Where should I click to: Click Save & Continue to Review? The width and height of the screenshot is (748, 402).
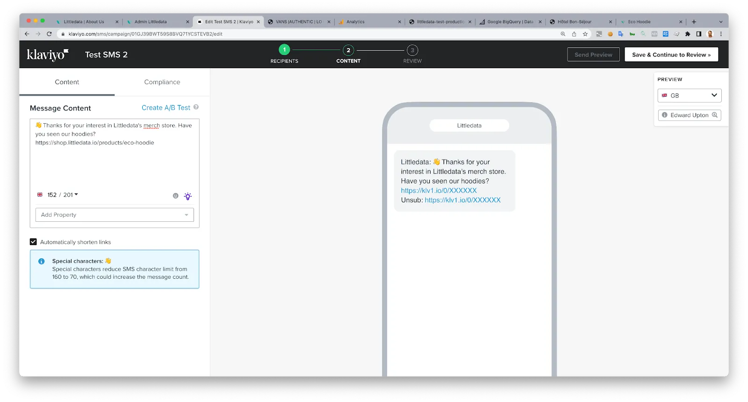(671, 55)
